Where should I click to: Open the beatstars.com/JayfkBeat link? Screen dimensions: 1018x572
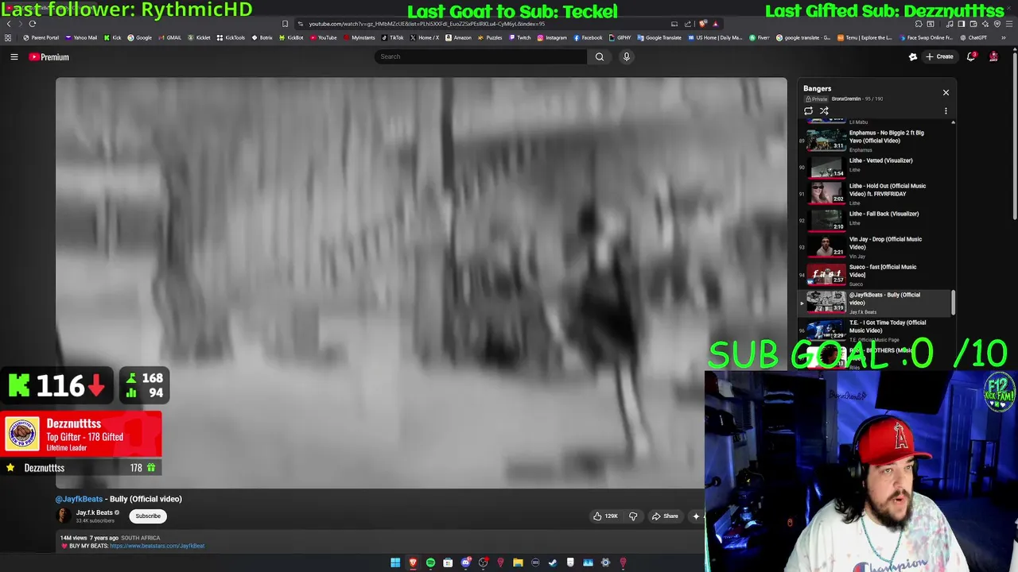(x=157, y=546)
